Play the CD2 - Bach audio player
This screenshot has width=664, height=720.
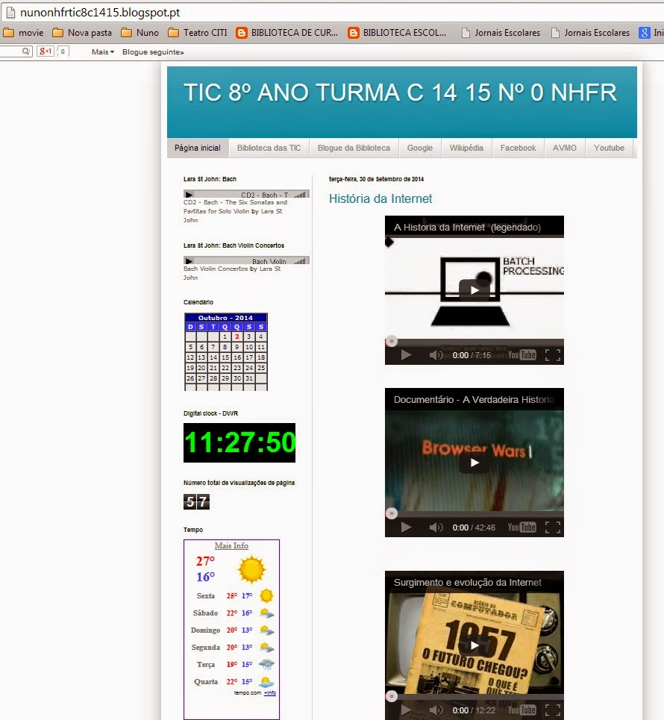(x=189, y=195)
